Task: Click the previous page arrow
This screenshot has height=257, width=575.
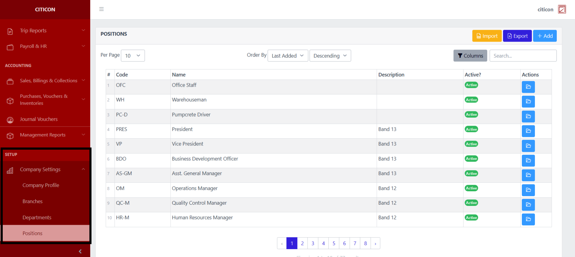Action: click(282, 243)
